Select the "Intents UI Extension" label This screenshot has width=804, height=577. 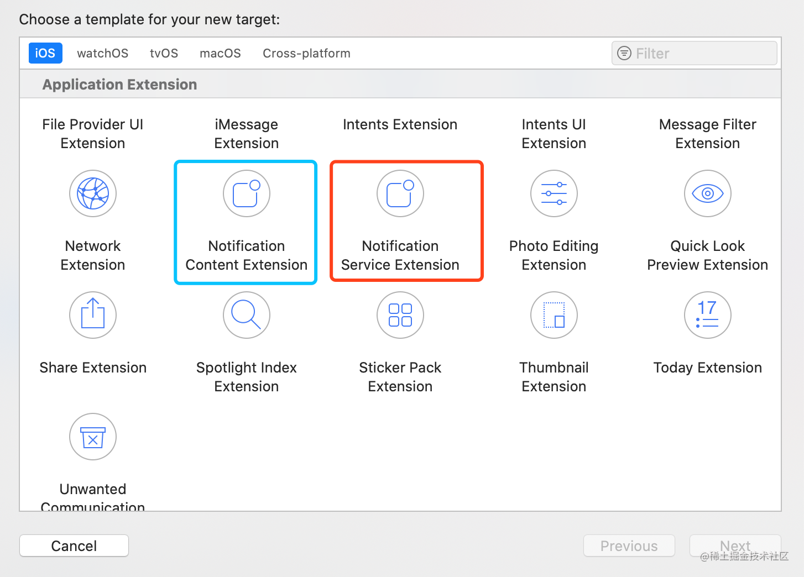click(554, 134)
